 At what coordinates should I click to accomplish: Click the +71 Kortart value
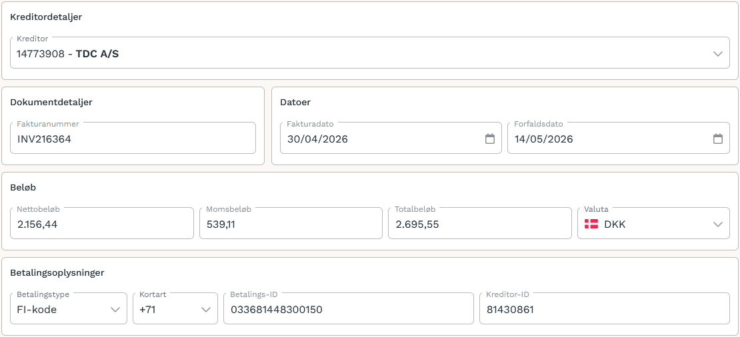148,310
